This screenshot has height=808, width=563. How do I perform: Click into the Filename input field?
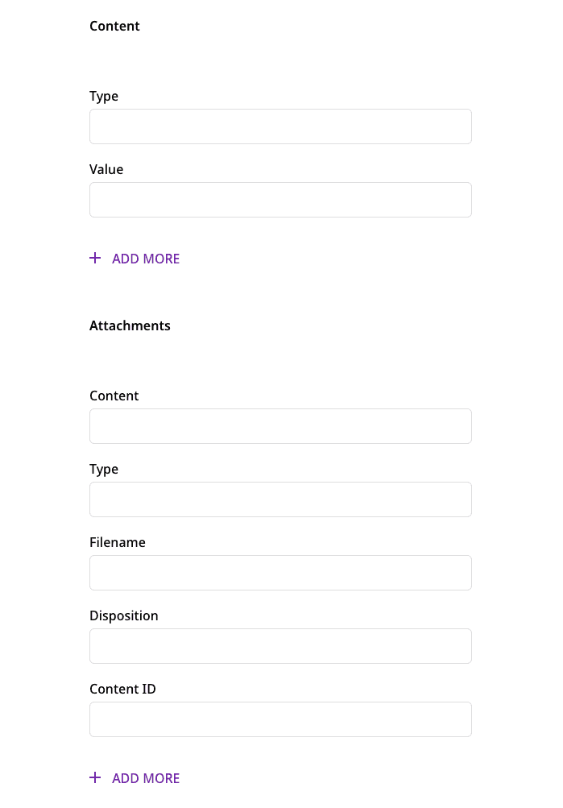[x=280, y=573]
